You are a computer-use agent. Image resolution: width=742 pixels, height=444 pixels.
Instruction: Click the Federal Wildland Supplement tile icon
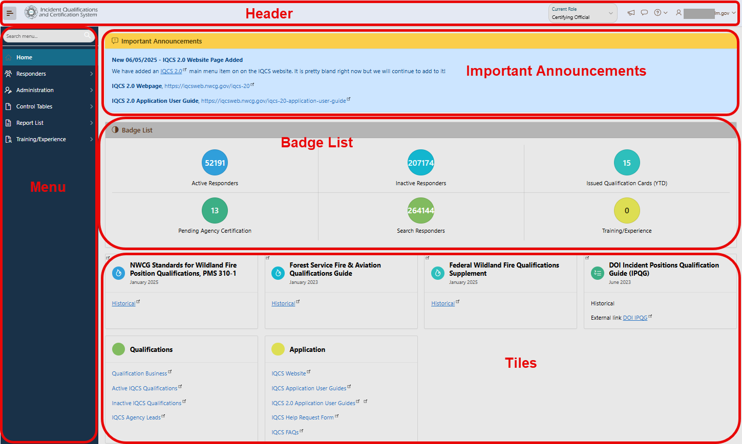pyautogui.click(x=438, y=273)
